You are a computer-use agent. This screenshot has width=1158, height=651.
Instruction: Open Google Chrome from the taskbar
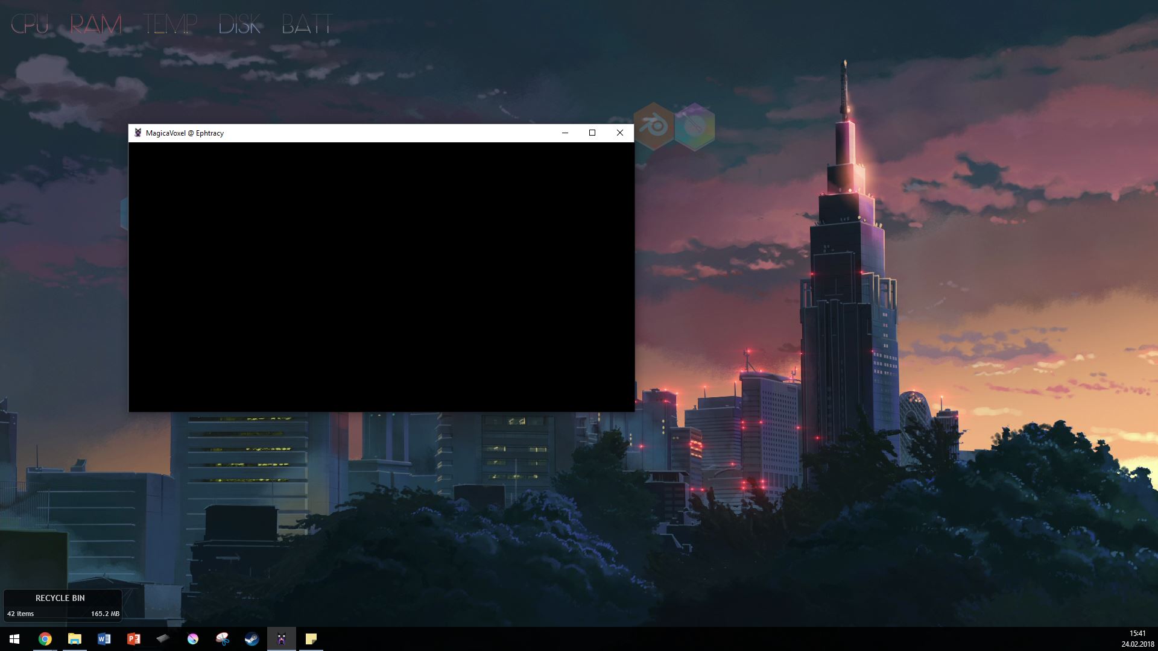point(45,639)
